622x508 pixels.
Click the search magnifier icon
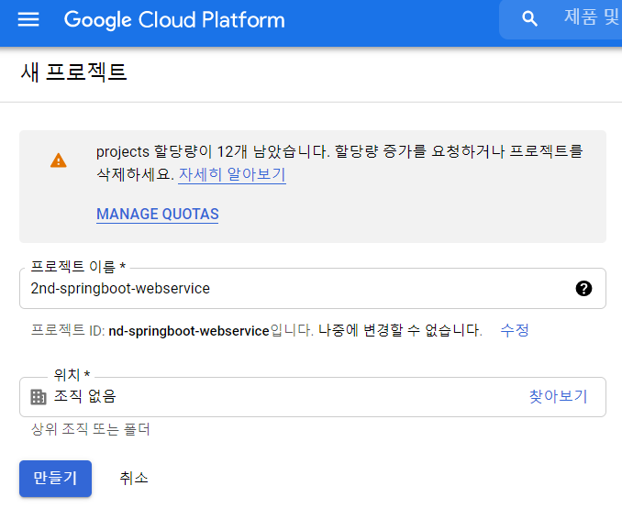529,18
